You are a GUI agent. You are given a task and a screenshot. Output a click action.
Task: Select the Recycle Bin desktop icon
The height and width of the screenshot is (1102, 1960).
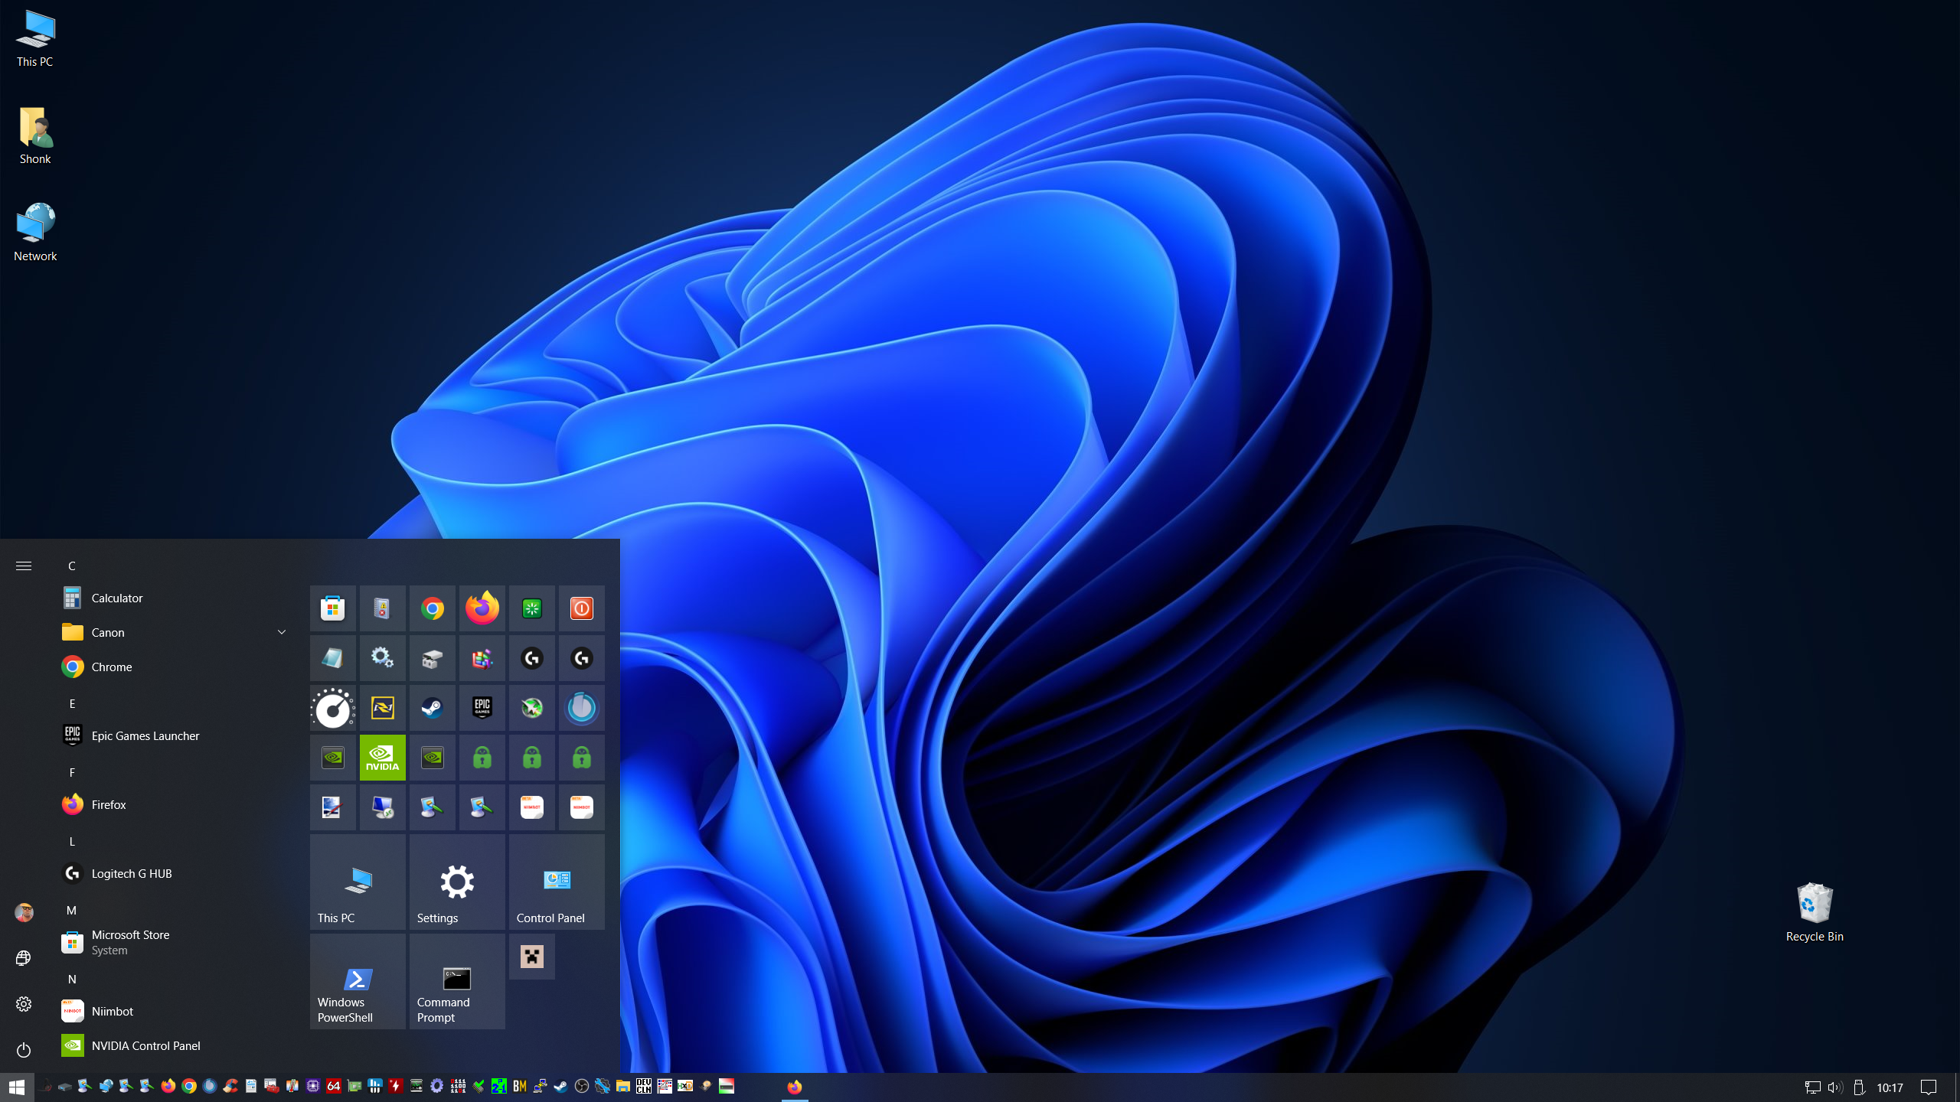(1815, 912)
